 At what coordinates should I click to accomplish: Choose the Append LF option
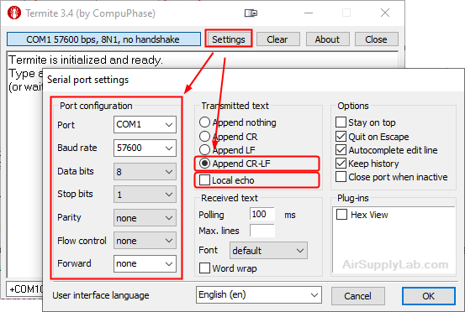pos(204,149)
